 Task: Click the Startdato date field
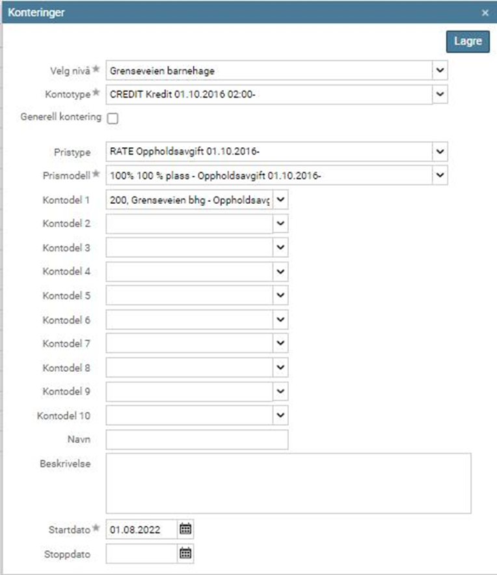[141, 529]
